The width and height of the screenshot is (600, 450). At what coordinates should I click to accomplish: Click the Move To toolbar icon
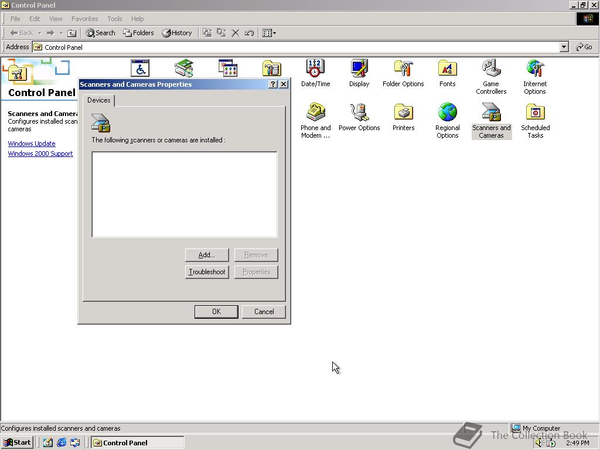point(207,33)
